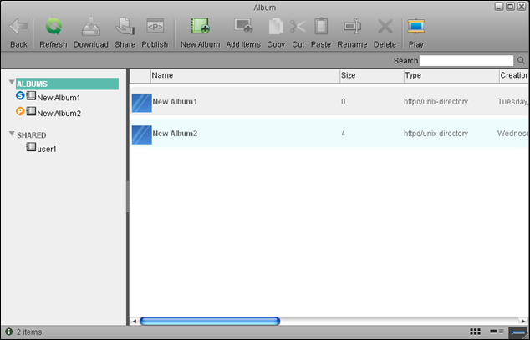Image resolution: width=530 pixels, height=340 pixels.
Task: Sort by the Size column header
Action: pos(369,76)
